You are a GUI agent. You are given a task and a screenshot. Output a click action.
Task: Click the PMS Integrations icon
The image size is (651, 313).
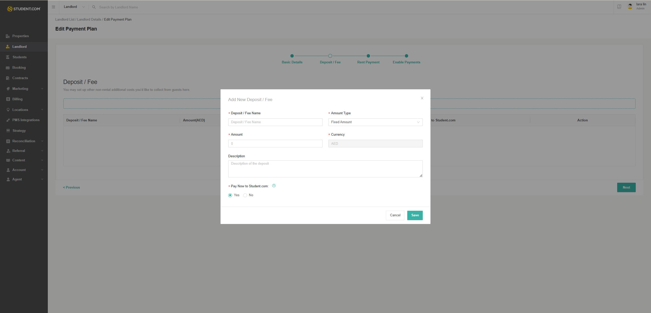8,120
